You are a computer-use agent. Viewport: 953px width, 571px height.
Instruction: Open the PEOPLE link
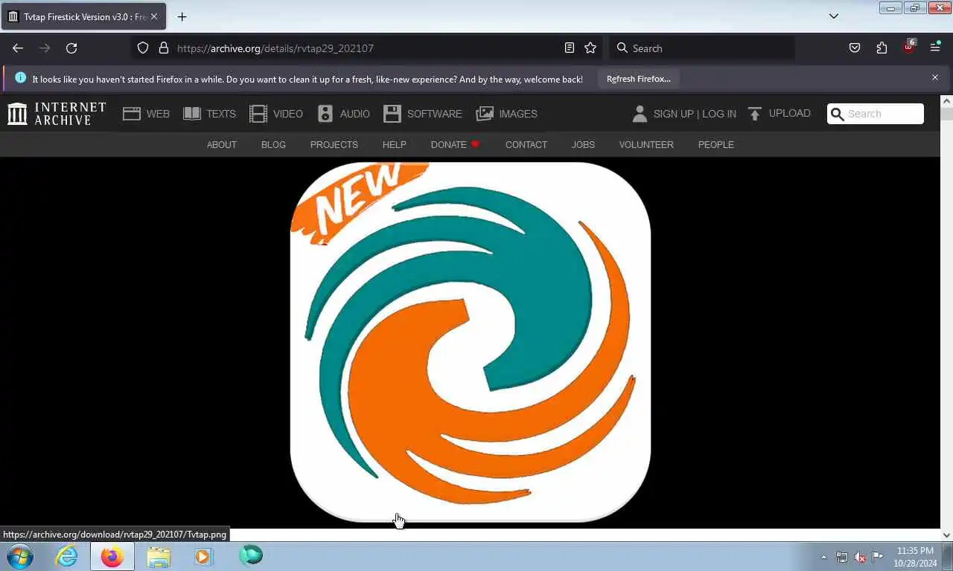(x=716, y=144)
